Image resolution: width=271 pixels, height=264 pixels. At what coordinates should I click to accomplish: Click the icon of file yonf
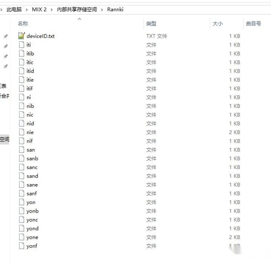pyautogui.click(x=21, y=246)
